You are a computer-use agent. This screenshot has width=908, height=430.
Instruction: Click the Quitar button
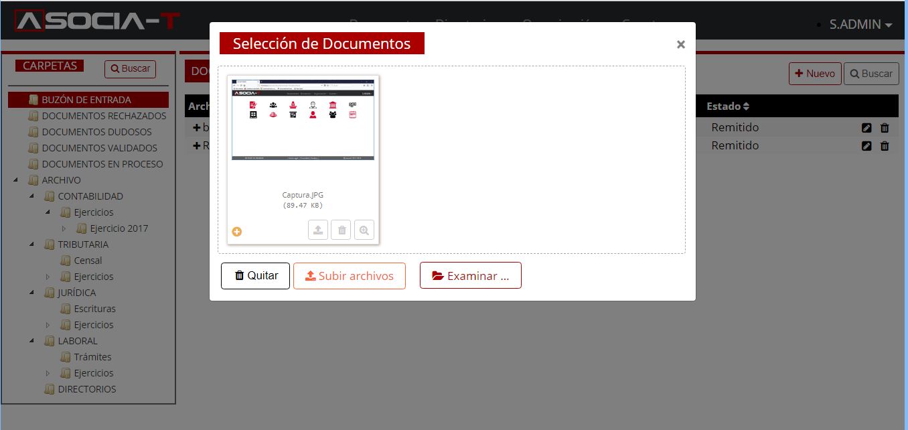tap(255, 276)
